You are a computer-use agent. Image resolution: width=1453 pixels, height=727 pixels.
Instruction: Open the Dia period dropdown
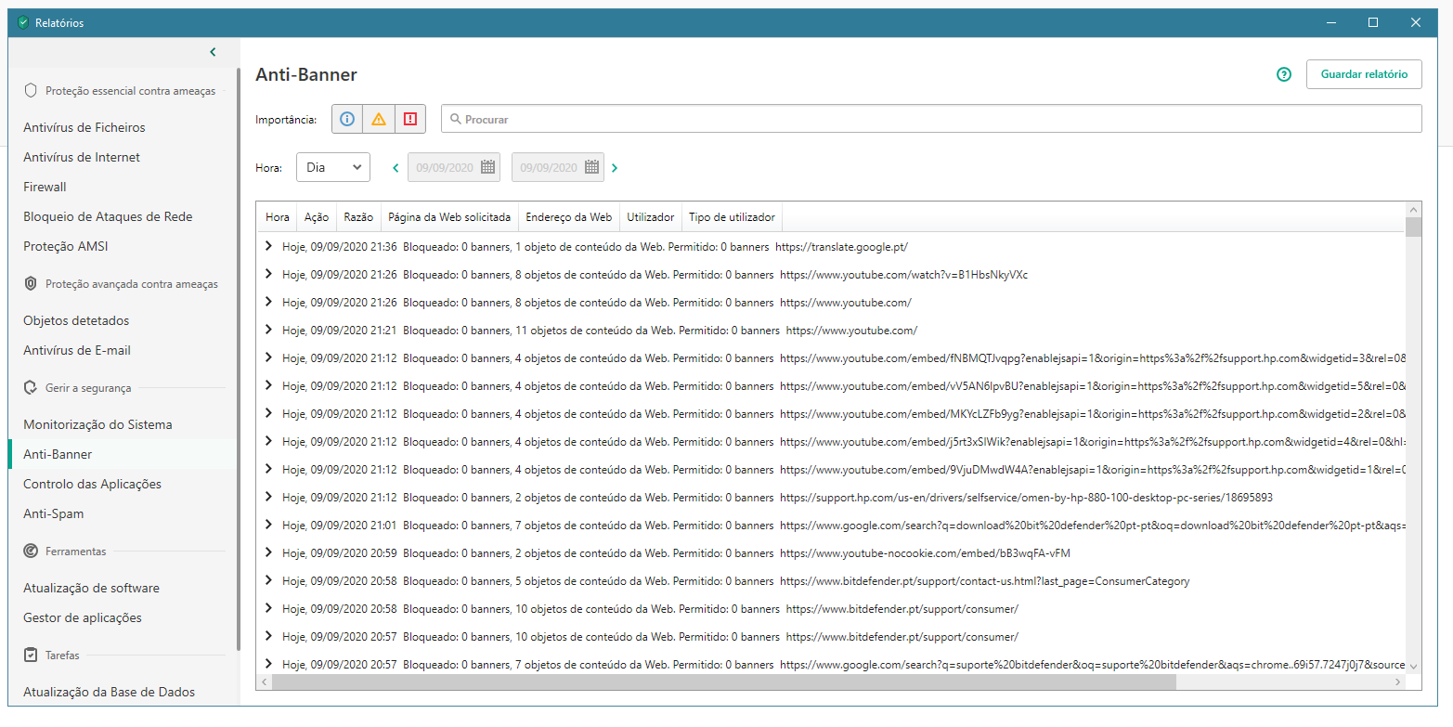click(333, 167)
